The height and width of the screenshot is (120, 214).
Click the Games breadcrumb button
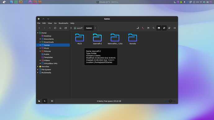89,28
